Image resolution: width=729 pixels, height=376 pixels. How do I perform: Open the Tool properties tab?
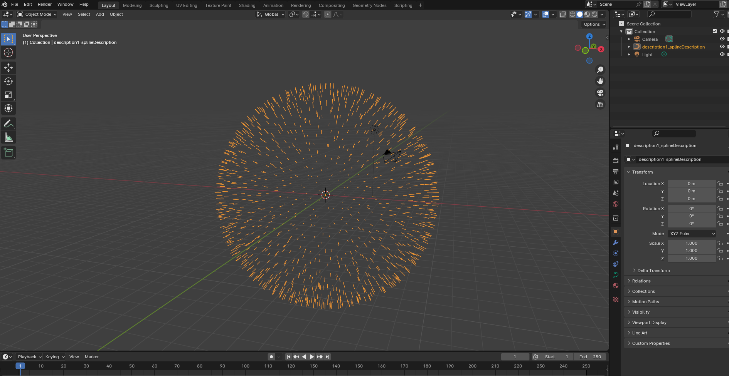616,147
